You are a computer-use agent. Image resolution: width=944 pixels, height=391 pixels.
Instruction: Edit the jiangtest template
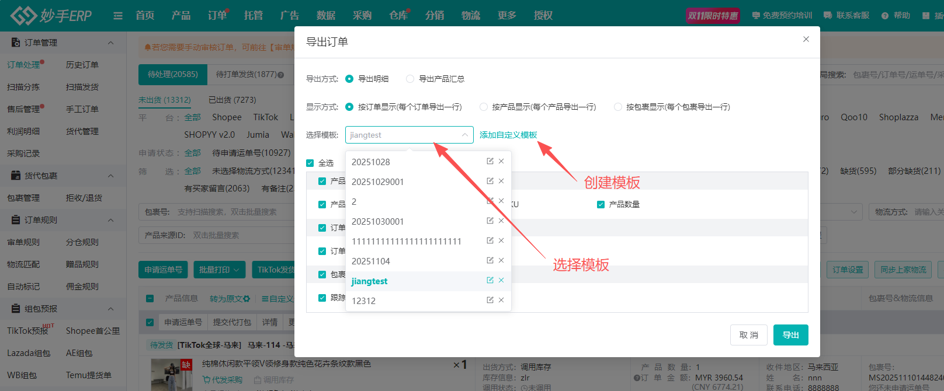coord(490,280)
